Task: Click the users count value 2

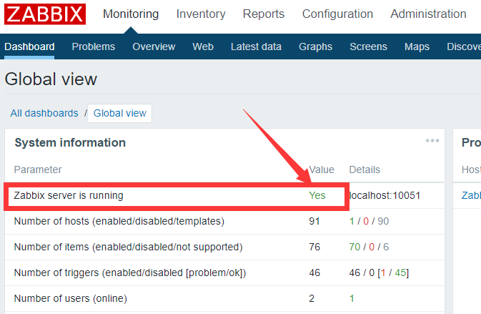Action: (312, 299)
